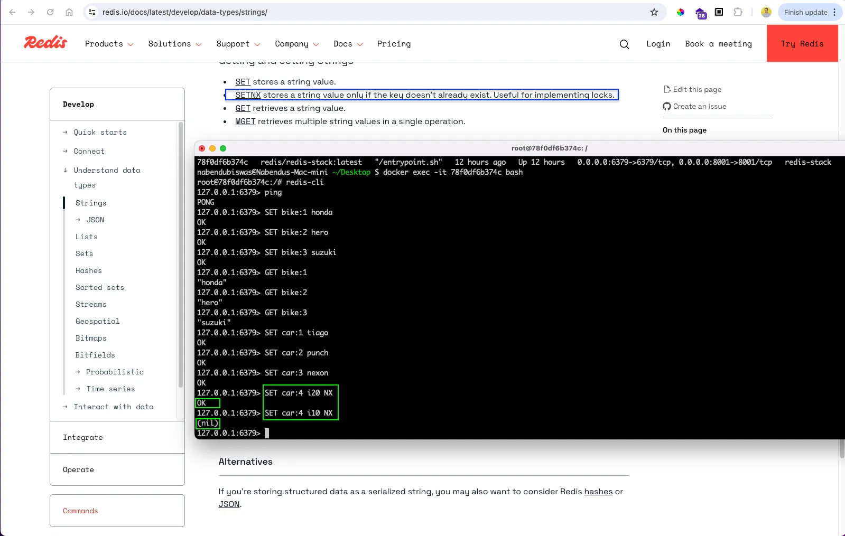Screen dimensions: 845x536
Task: Click Edit this page link
Action: coord(697,89)
